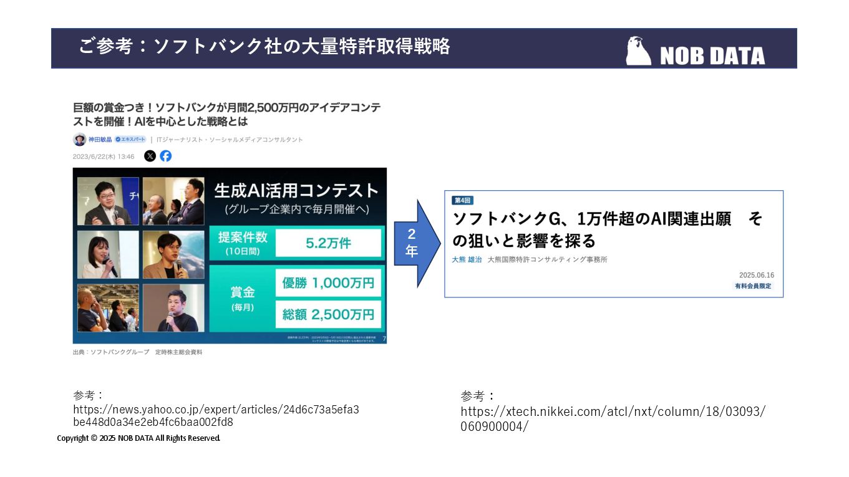
Task: Click the slide title ご参考：ソフトバンク社の大量特許取得戦略
Action: pyautogui.click(x=264, y=46)
